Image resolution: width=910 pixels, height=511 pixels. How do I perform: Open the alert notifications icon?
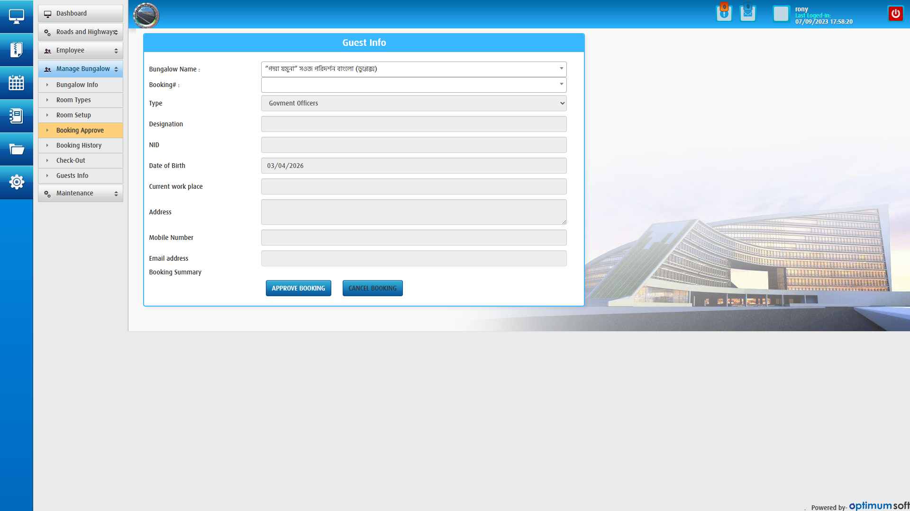[724, 13]
